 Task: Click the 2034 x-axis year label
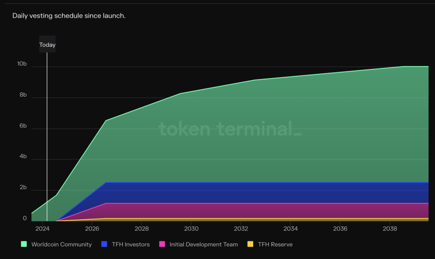291,228
